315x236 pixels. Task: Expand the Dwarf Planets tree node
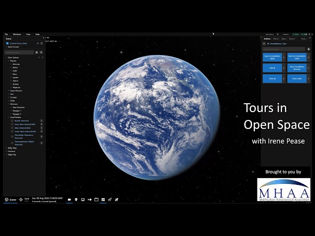[x=9, y=90]
